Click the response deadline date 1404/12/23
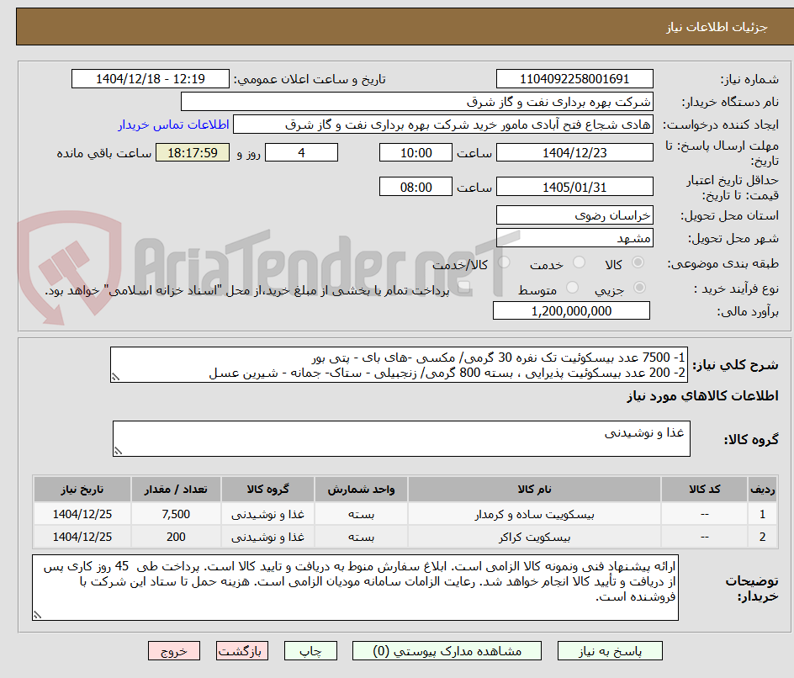Screen dimensions: 794x678 tap(574, 152)
